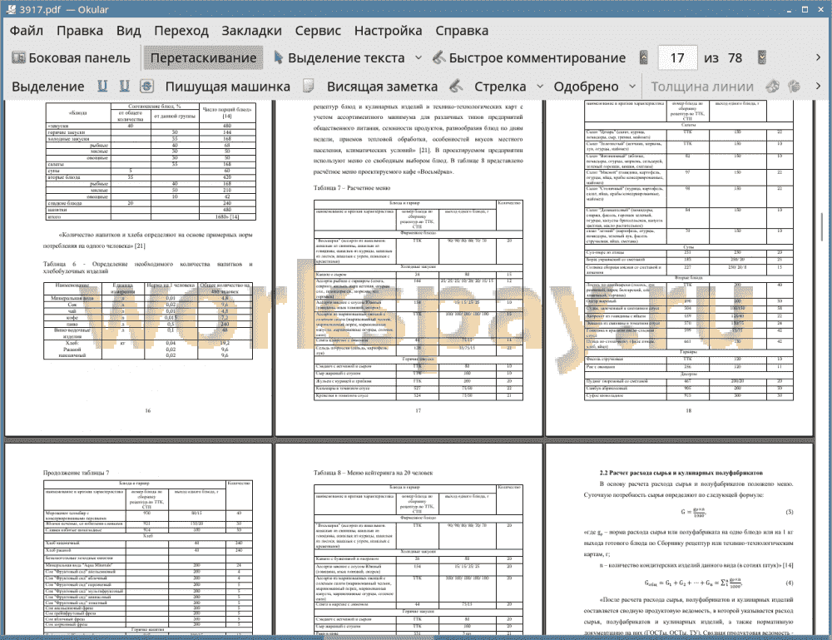Close the Okular window
The image size is (832, 640).
tap(821, 9)
